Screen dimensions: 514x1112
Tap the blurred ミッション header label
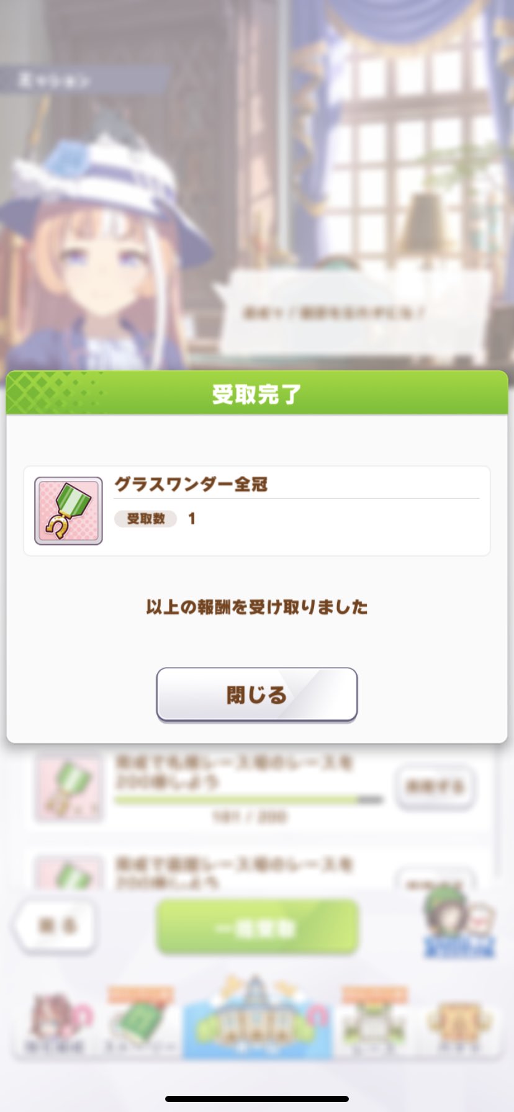click(x=55, y=80)
